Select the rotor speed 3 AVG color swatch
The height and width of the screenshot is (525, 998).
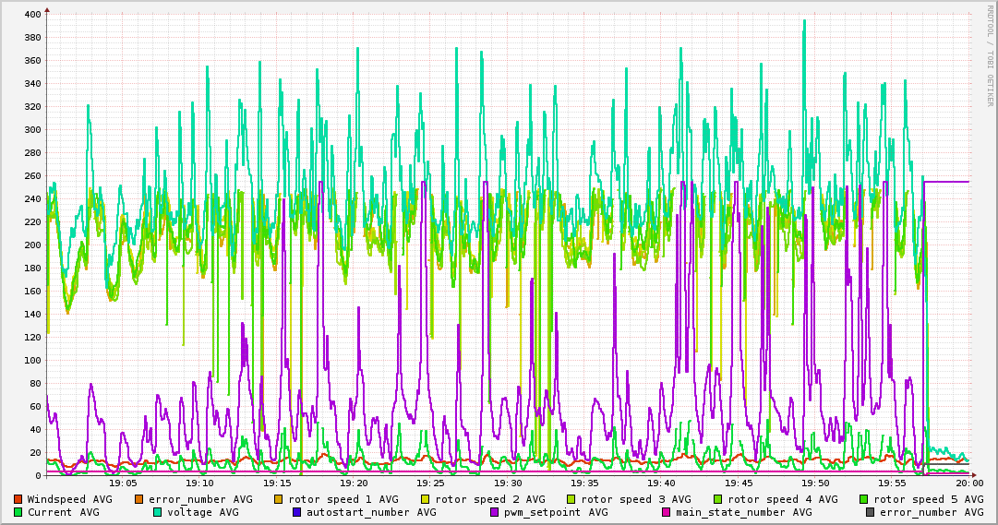571,499
